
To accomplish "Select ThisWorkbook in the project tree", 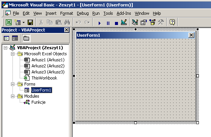I will [x=44, y=78].
